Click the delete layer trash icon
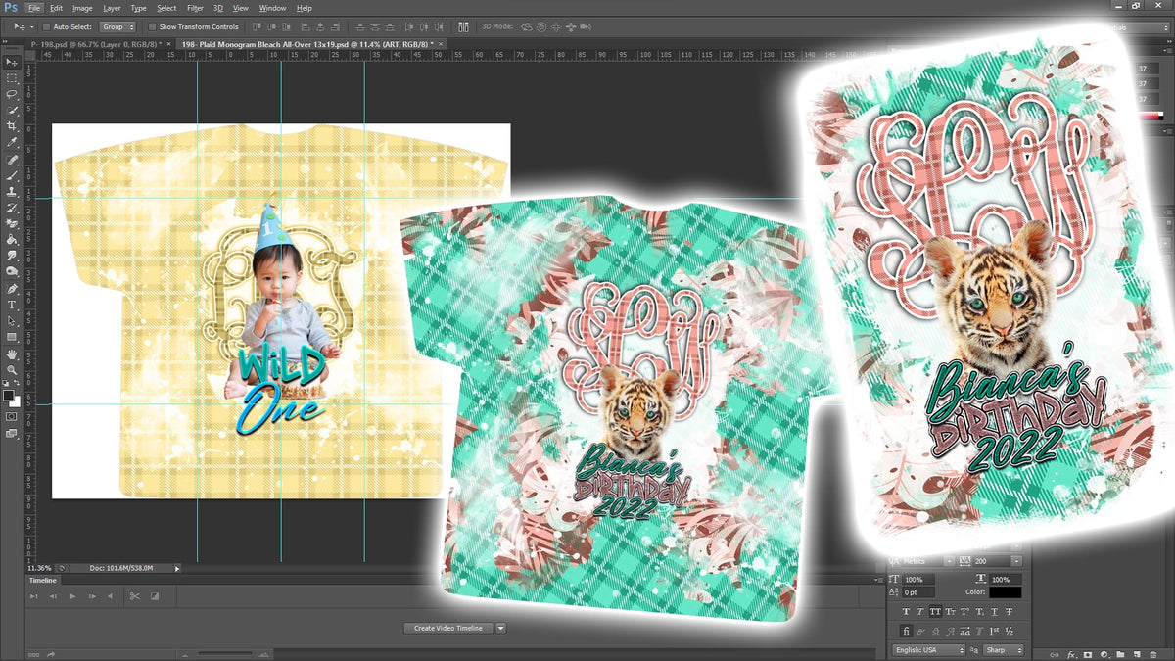This screenshot has height=661, width=1175. pos(1153,655)
